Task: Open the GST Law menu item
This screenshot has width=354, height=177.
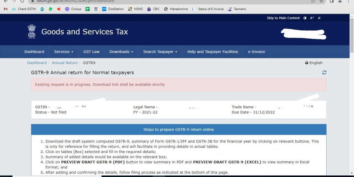Action: point(91,52)
